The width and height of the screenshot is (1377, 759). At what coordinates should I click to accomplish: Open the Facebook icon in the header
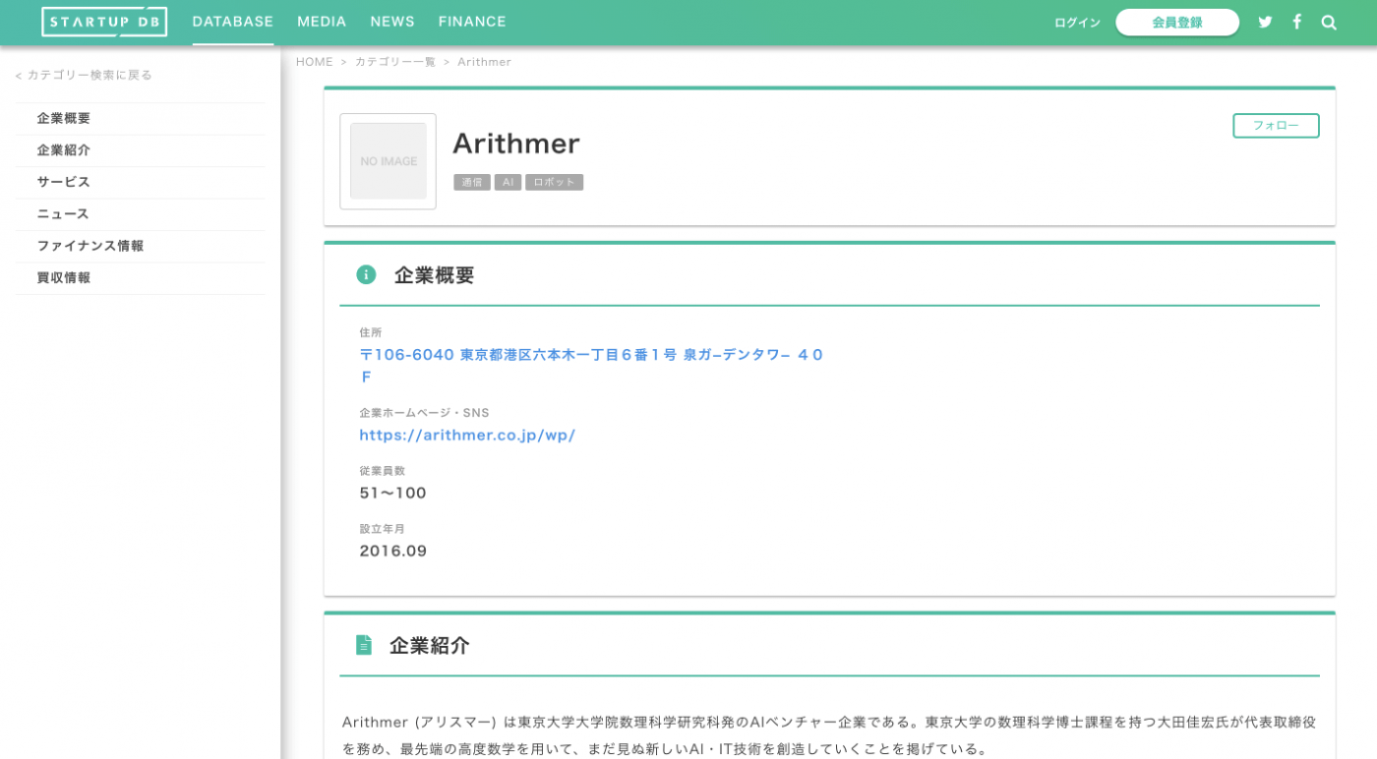1297,22
